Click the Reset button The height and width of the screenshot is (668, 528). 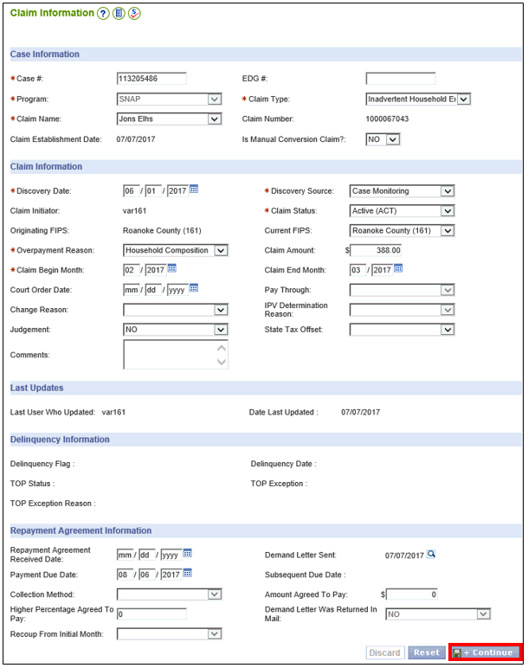(427, 652)
